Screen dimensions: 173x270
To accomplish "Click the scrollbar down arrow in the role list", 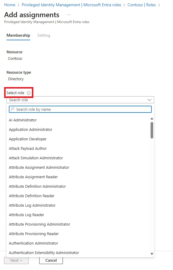I will coord(152,253).
